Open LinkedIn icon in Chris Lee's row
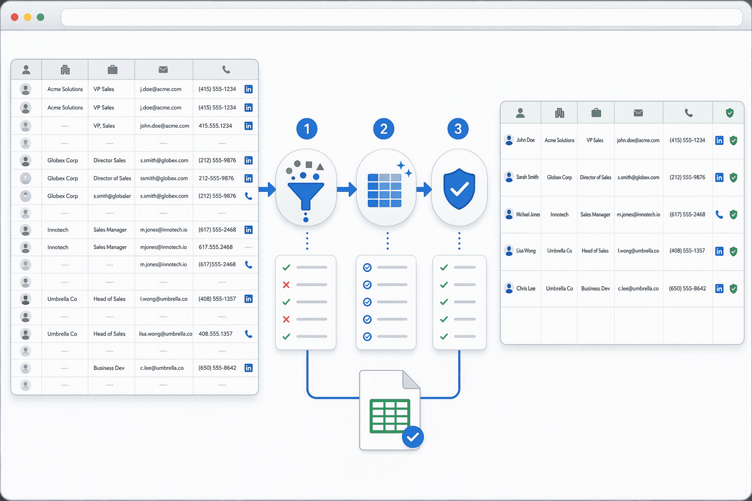Screen dimensions: 752x501 (x=719, y=289)
